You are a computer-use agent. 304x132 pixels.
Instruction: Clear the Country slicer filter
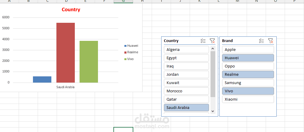click(x=212, y=41)
